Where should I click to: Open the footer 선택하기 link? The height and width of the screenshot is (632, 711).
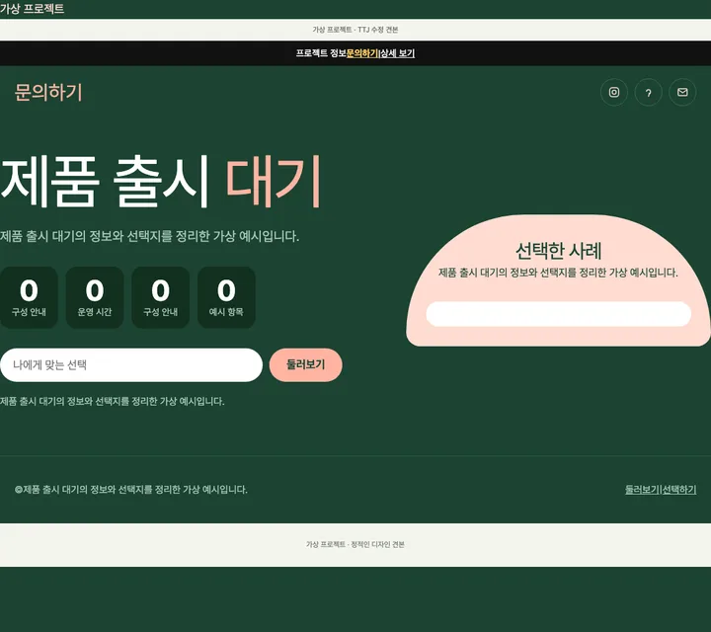click(679, 490)
